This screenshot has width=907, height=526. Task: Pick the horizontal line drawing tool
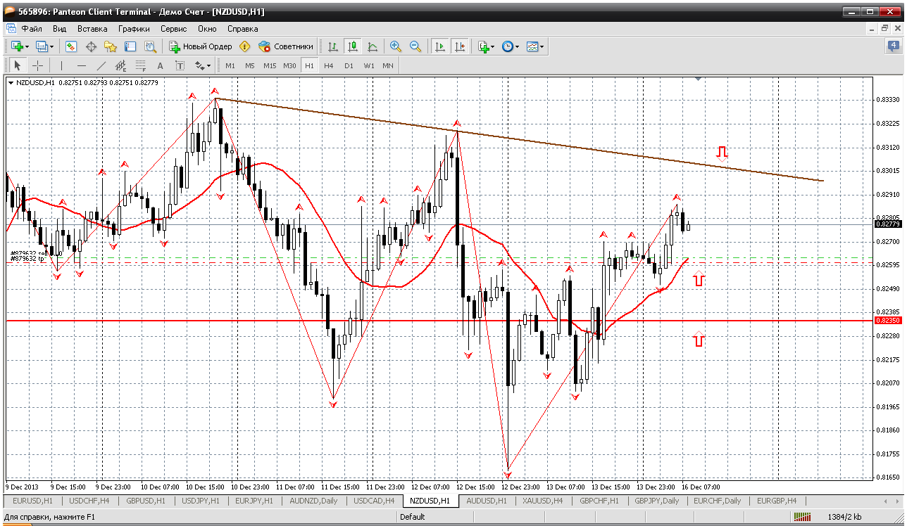pyautogui.click(x=81, y=65)
